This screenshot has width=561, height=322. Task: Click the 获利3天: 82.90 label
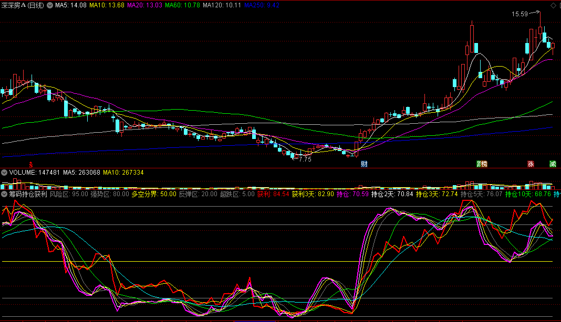[313, 194]
